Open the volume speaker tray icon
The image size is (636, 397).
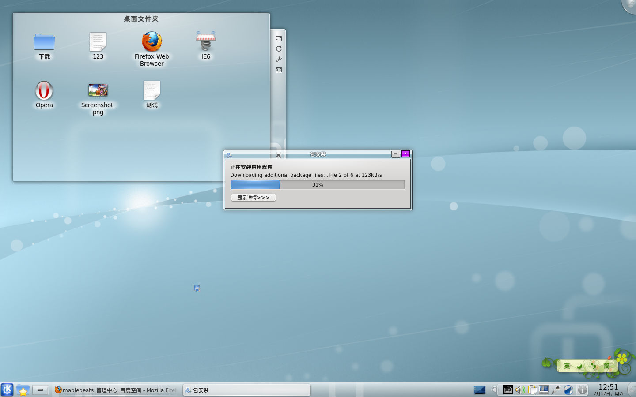[520, 390]
